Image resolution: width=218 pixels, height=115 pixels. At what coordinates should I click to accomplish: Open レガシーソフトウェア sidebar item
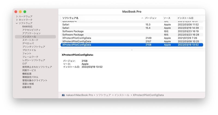point(34,60)
